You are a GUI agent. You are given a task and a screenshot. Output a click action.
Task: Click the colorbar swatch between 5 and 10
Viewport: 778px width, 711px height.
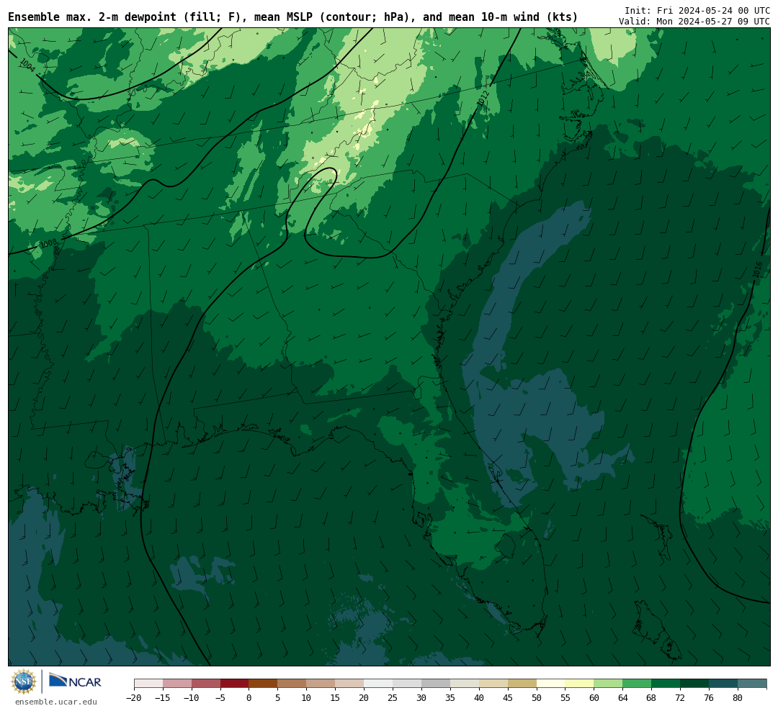tap(292, 684)
